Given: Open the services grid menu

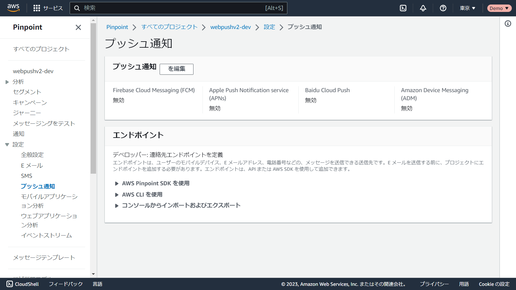Looking at the screenshot, I should (x=37, y=8).
